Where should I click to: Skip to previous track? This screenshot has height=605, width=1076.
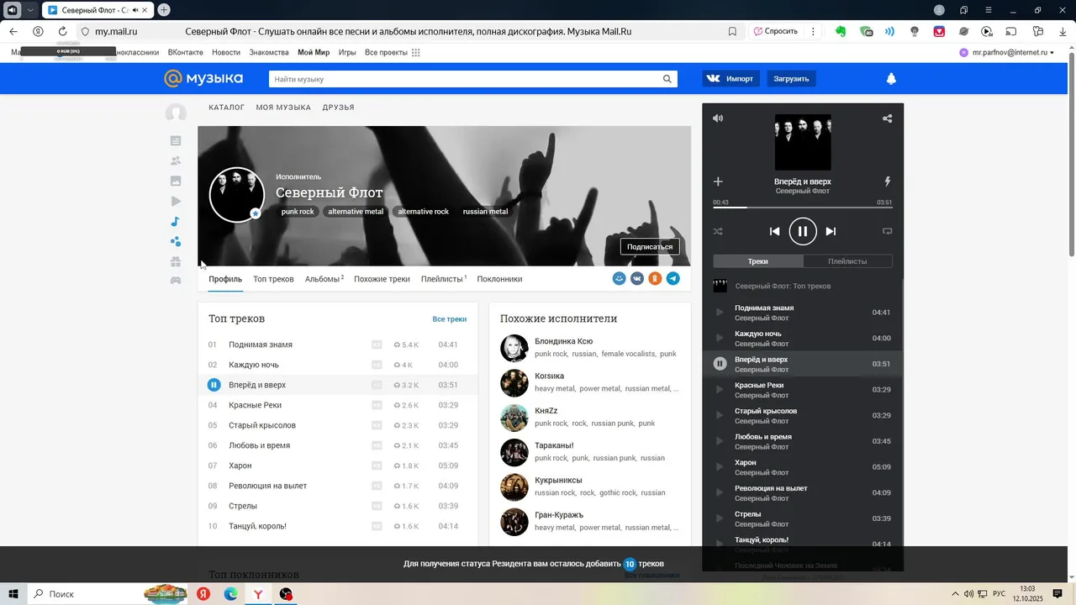[775, 231]
